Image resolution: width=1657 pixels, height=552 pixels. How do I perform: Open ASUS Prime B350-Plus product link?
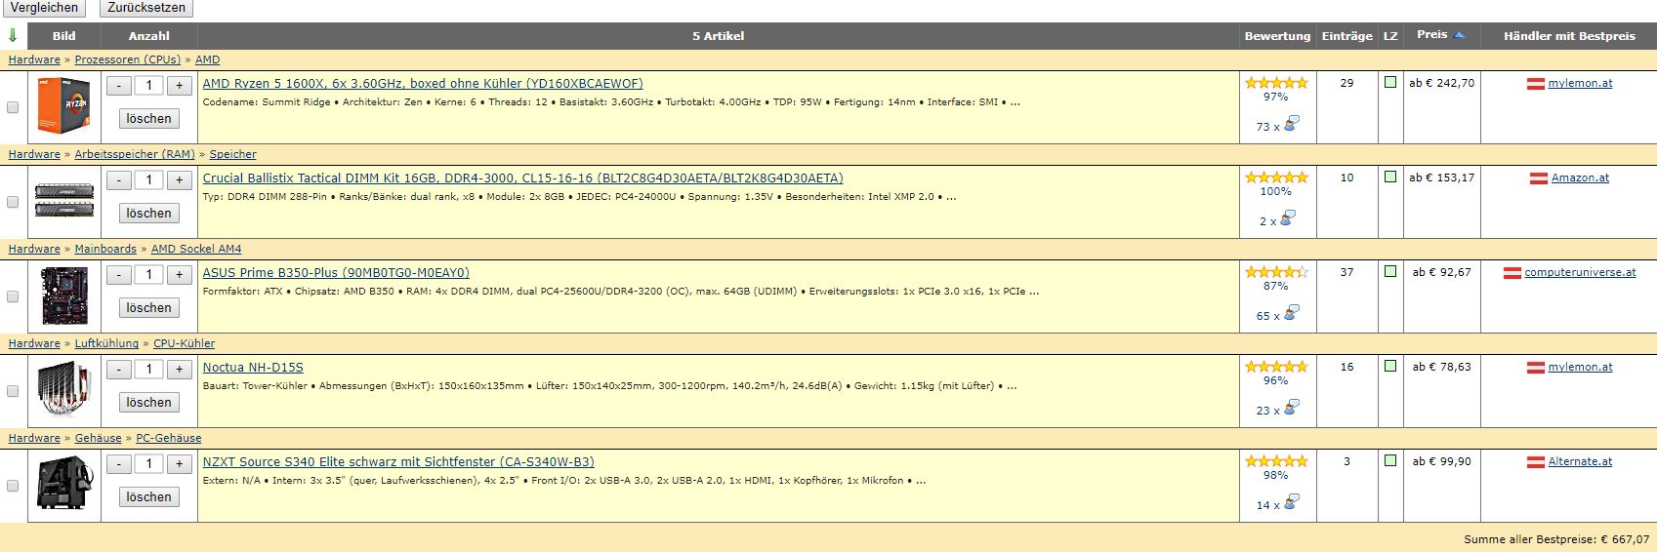point(336,273)
